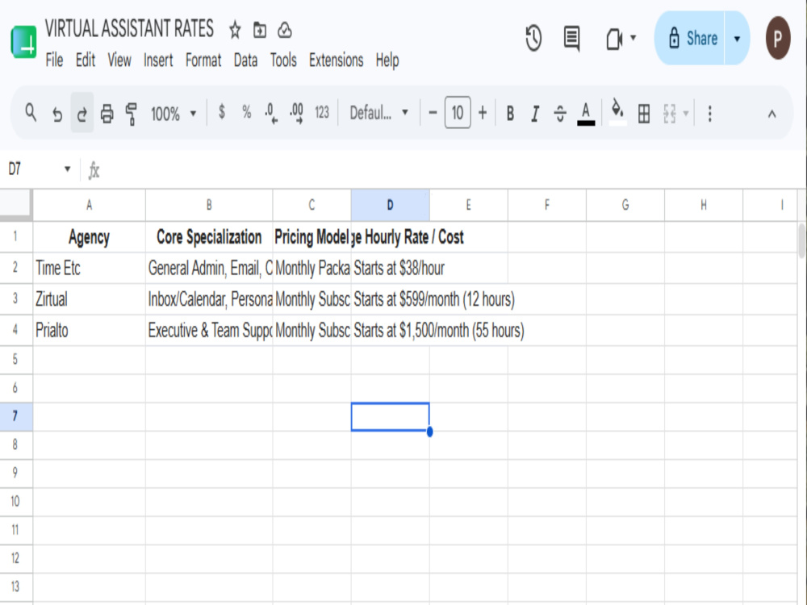Image resolution: width=807 pixels, height=605 pixels.
Task: Open the Insert menu
Action: [x=158, y=60]
